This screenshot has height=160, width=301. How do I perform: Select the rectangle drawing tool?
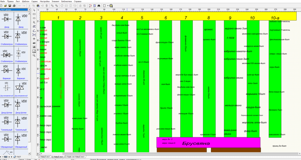click(34, 14)
